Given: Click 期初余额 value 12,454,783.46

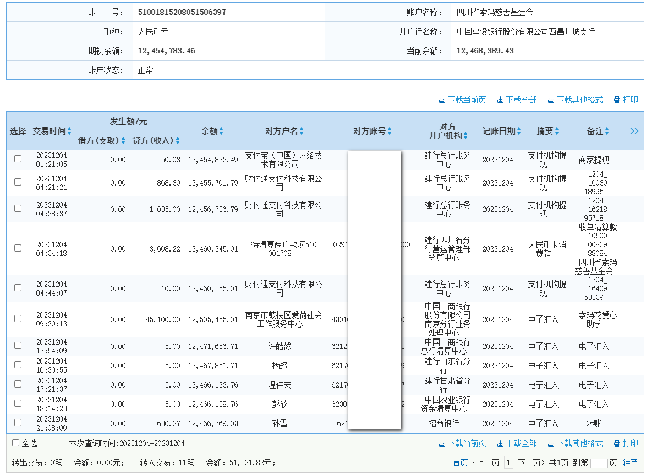Looking at the screenshot, I should point(166,51).
